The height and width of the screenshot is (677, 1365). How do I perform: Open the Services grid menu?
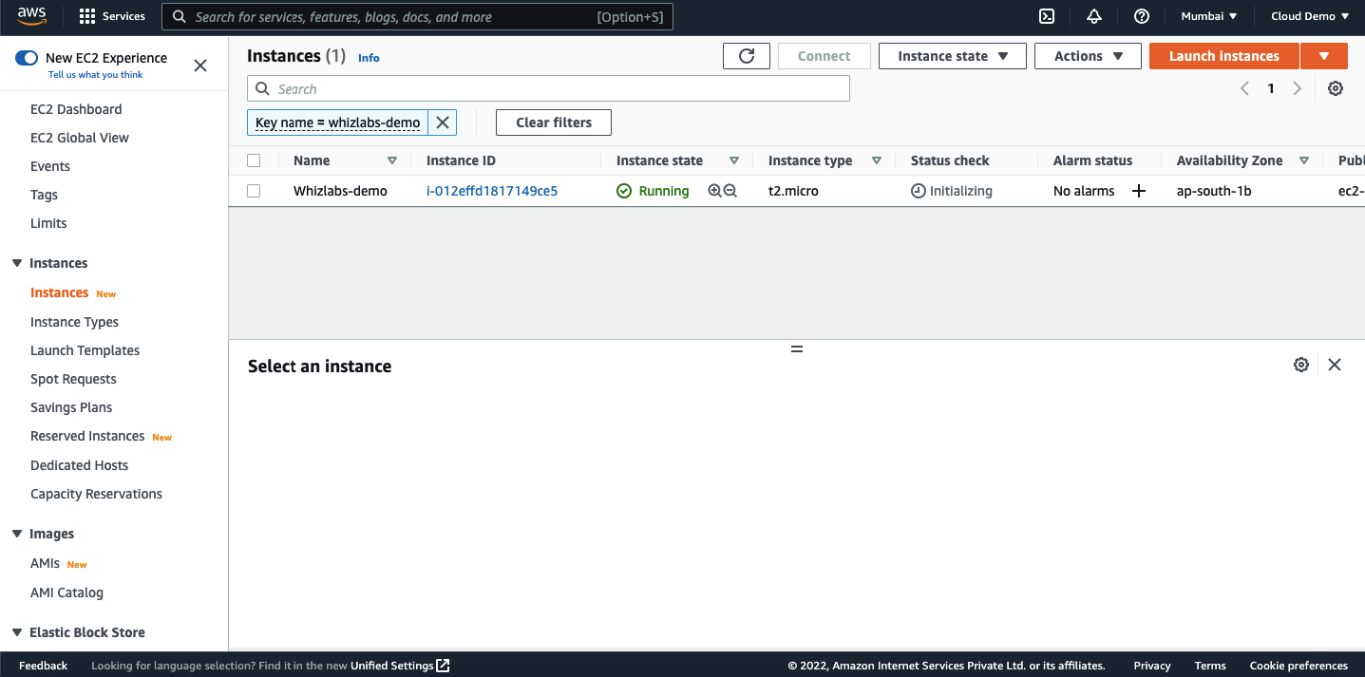tap(112, 16)
